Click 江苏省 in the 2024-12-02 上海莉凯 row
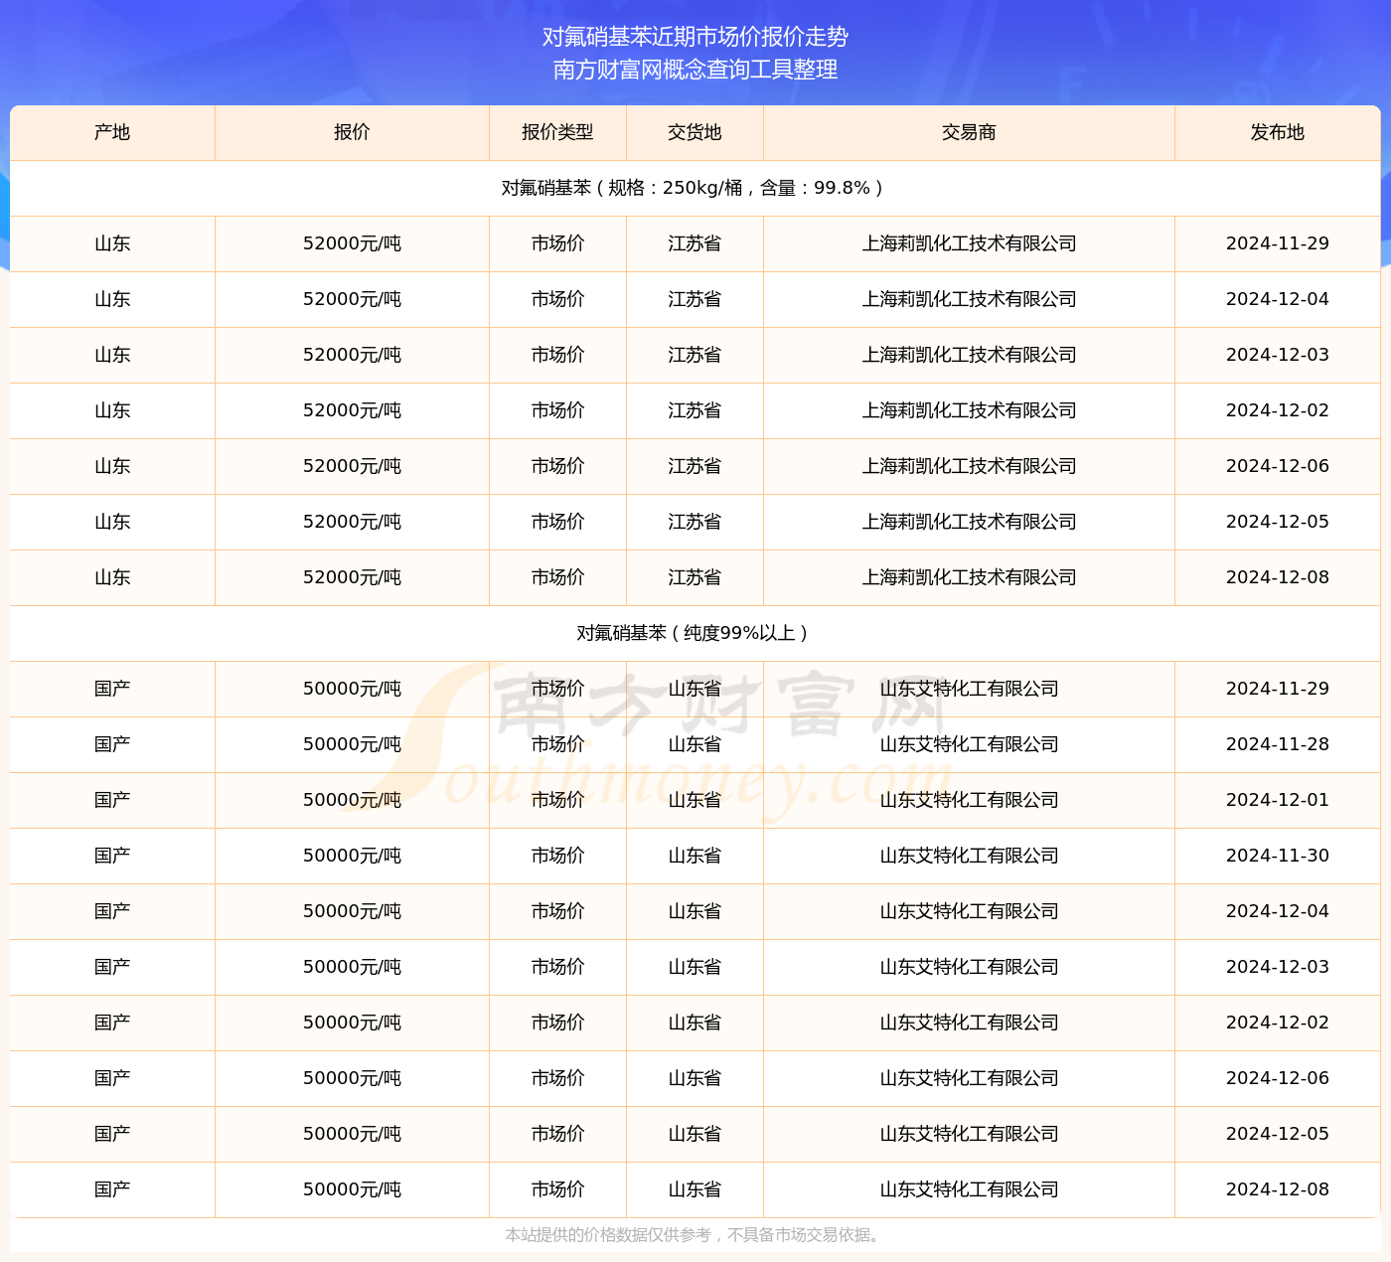 click(x=695, y=410)
